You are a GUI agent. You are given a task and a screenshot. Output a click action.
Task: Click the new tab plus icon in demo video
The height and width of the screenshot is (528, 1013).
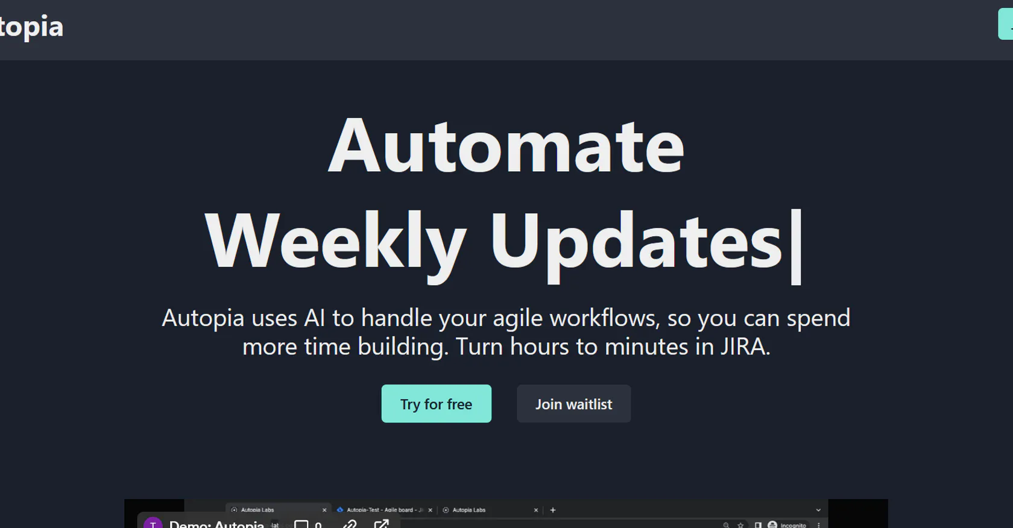[553, 510]
